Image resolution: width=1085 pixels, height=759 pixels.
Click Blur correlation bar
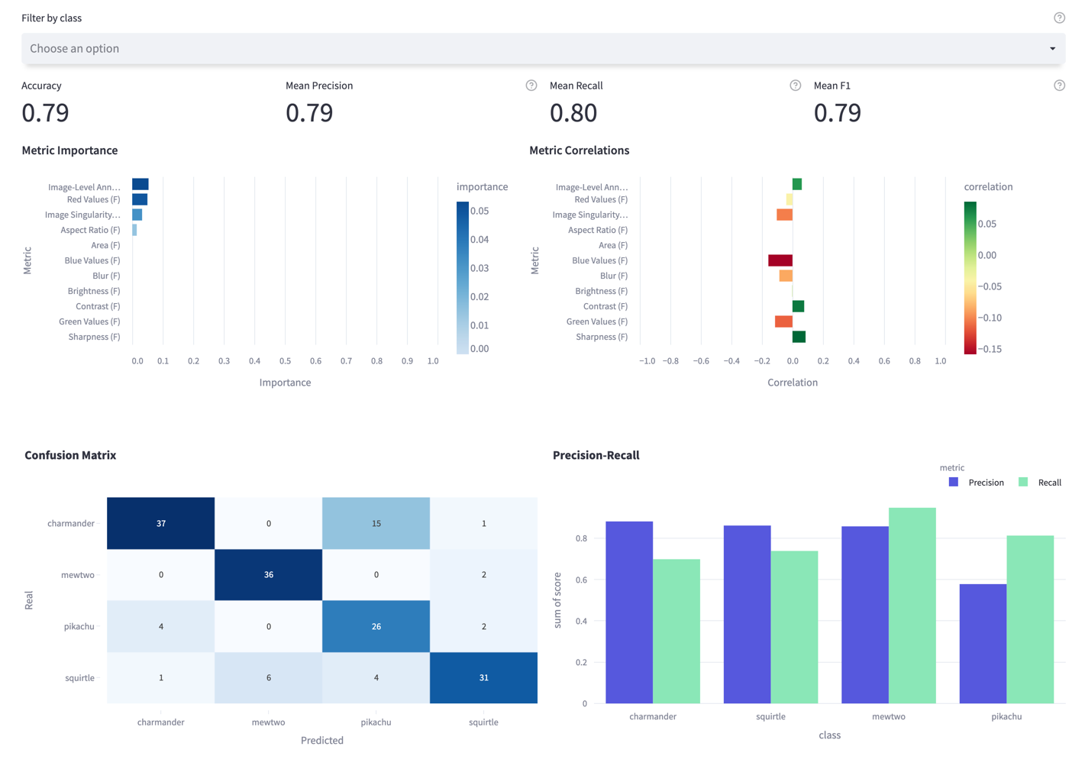[786, 276]
